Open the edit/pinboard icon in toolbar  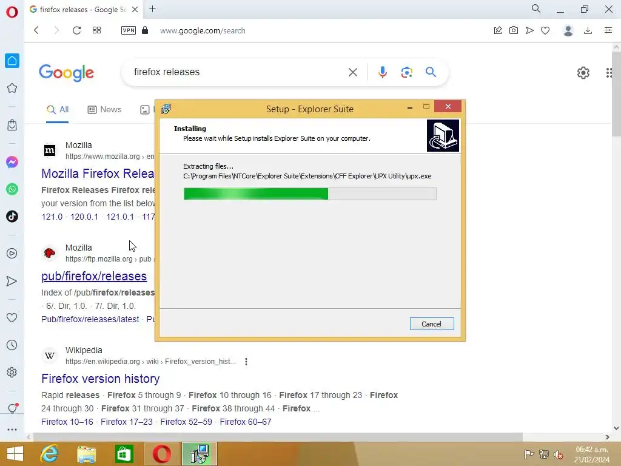pyautogui.click(x=498, y=30)
